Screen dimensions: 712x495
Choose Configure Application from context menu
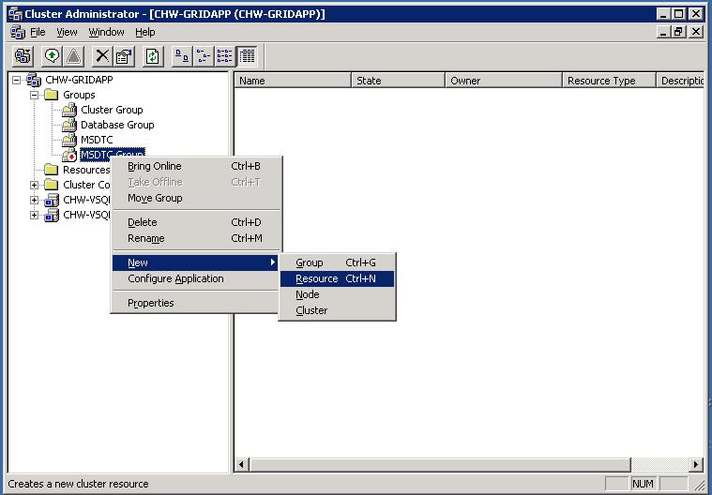tap(196, 278)
